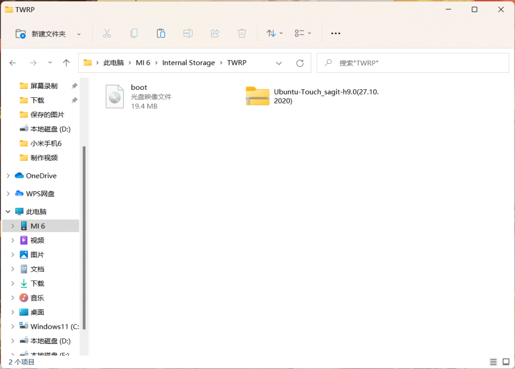Select the boot disc image file
This screenshot has height=369, width=515.
pos(132,96)
